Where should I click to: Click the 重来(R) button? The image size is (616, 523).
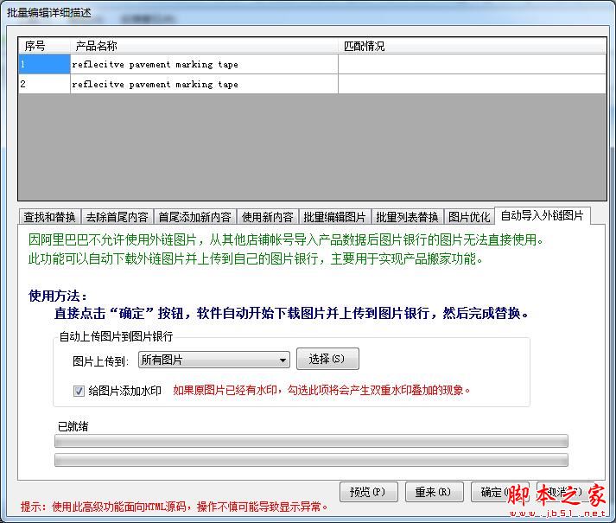[434, 492]
